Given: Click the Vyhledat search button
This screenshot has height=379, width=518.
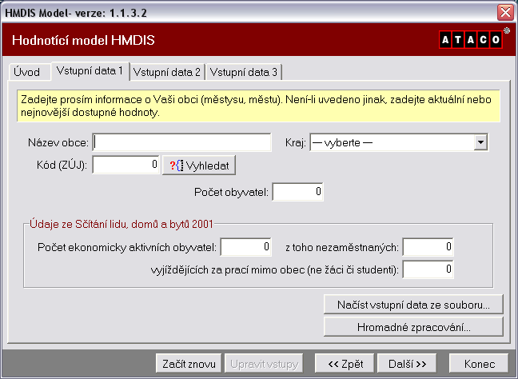Looking at the screenshot, I should click(x=199, y=166).
